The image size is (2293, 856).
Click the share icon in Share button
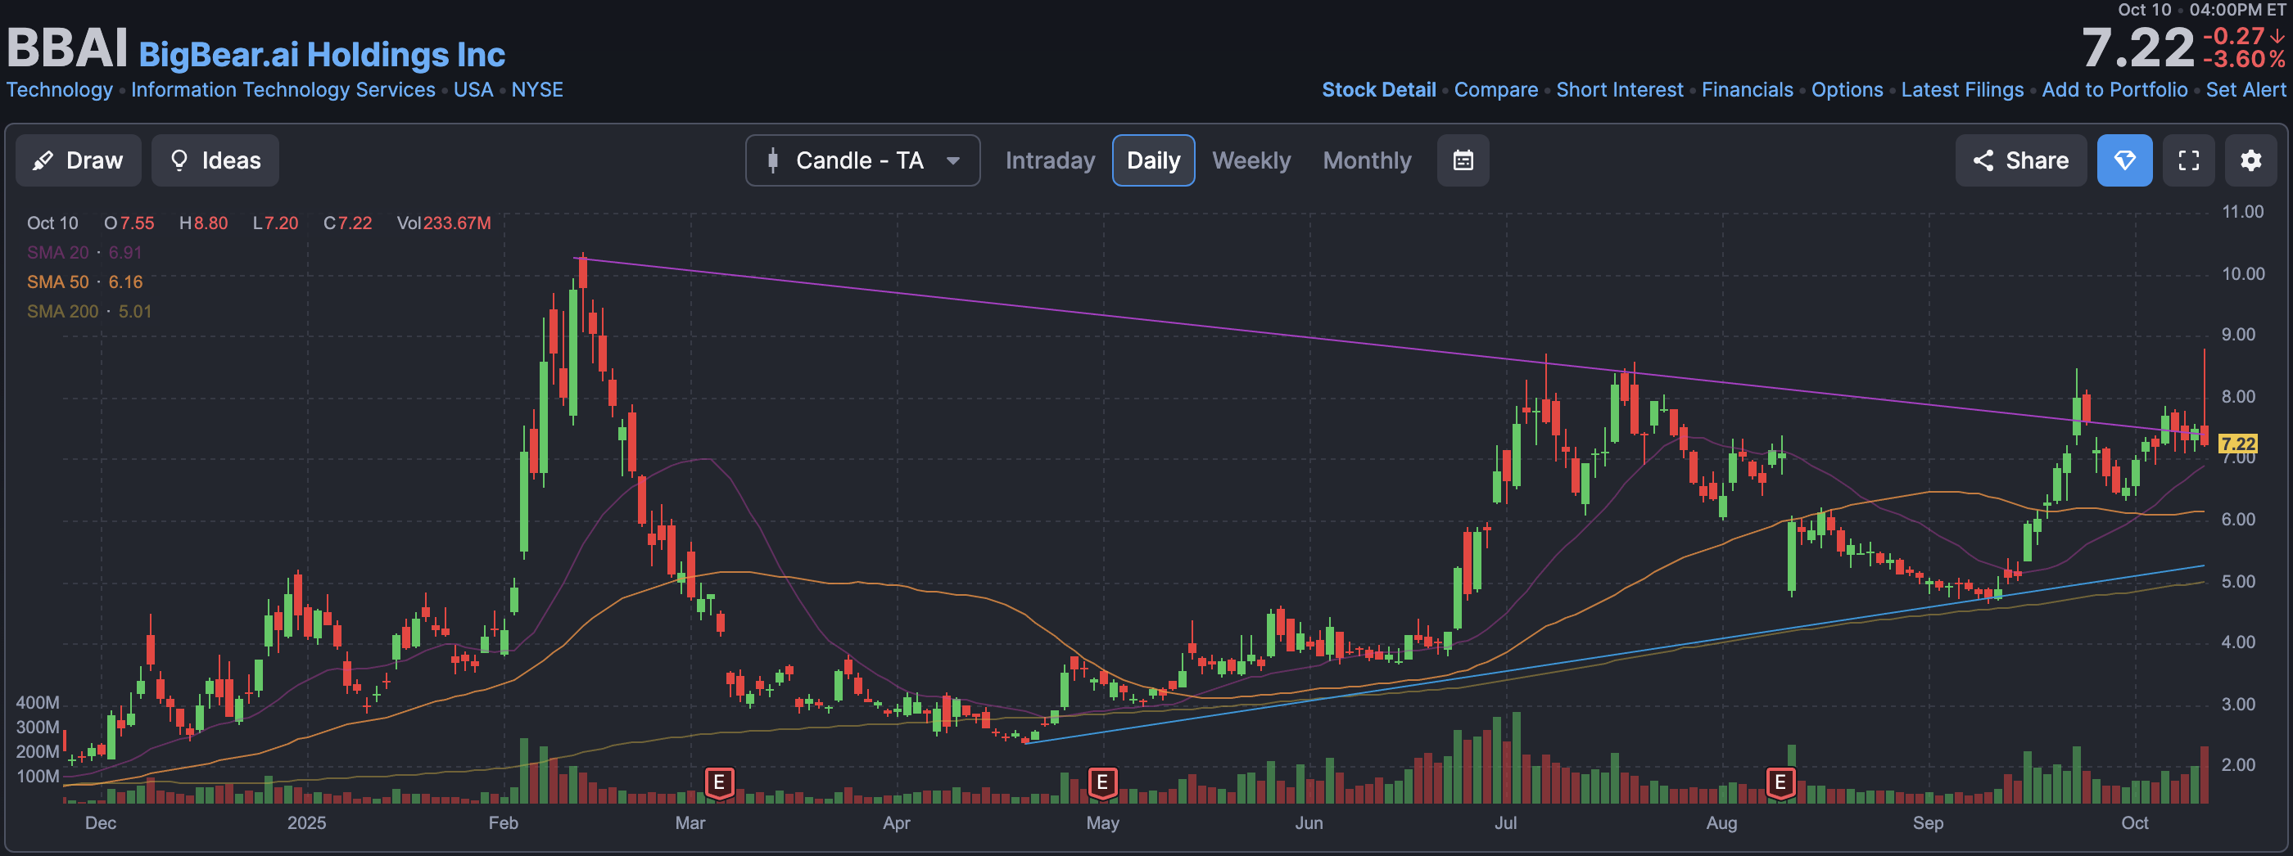click(x=1983, y=160)
